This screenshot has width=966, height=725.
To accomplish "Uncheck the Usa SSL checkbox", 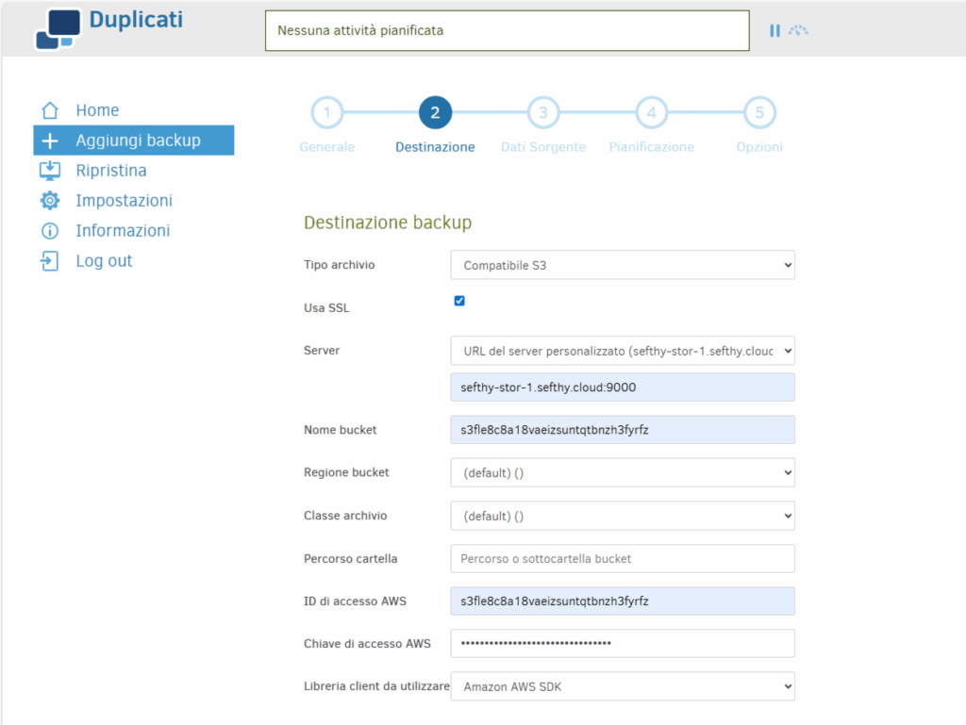I will coord(459,301).
